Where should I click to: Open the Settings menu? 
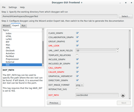tap(13, 7)
